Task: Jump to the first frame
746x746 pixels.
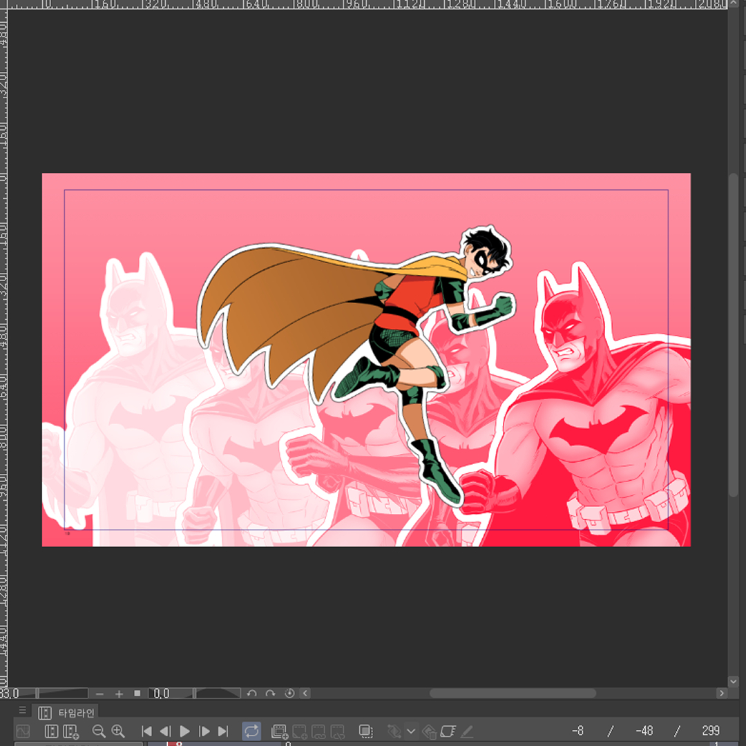Action: (146, 731)
